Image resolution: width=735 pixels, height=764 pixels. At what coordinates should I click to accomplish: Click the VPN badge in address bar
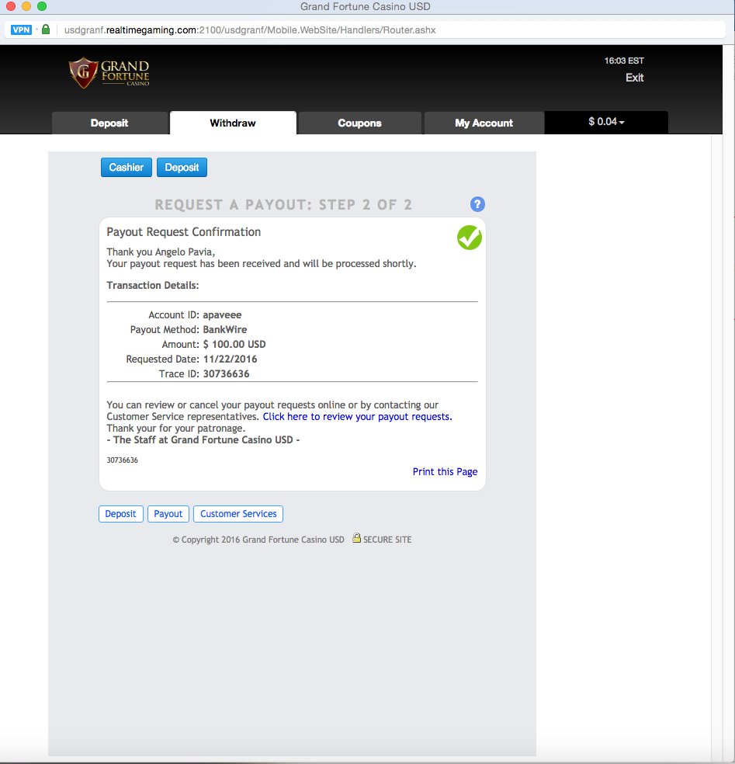click(x=21, y=30)
